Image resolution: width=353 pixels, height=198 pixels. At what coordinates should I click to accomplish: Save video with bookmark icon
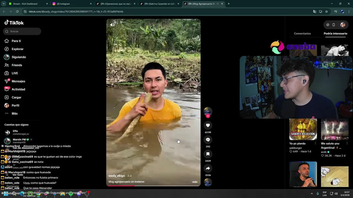[x=208, y=154]
